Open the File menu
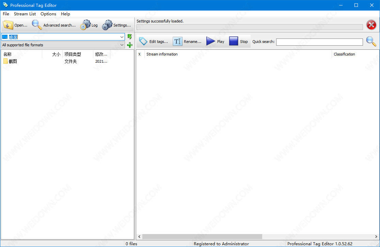The image size is (380, 247). (x=6, y=14)
